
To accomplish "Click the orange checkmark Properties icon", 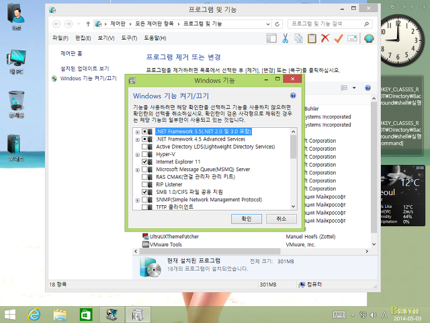I will point(339,38).
